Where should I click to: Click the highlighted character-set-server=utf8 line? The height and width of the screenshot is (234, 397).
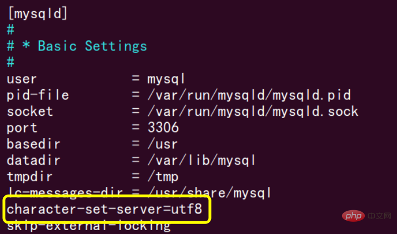108,210
